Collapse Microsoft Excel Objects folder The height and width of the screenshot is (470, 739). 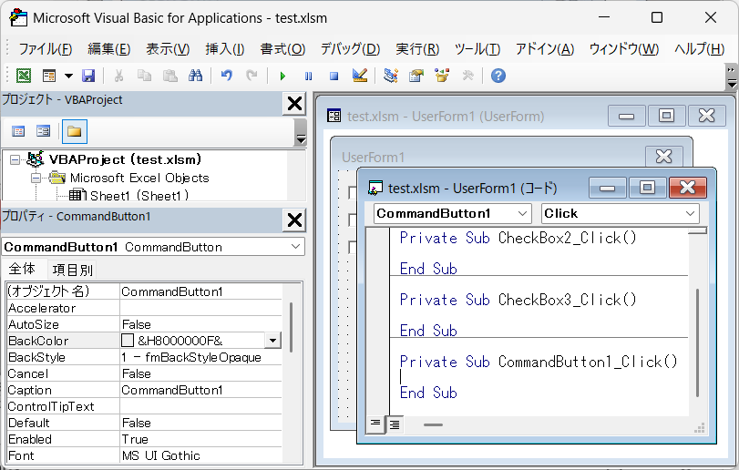36,178
